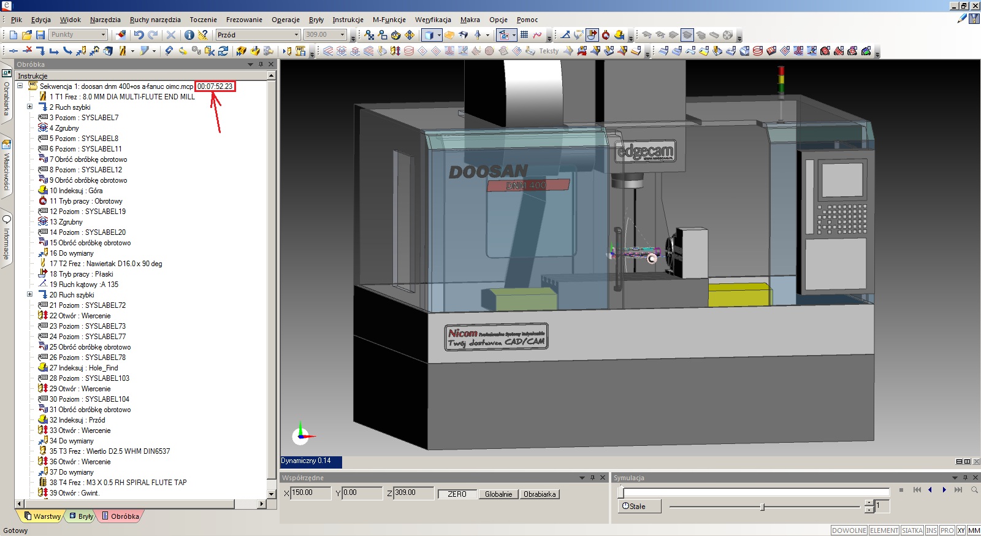Click the Obrabiarka side panel icon
The height and width of the screenshot is (536, 981).
(x=7, y=72)
